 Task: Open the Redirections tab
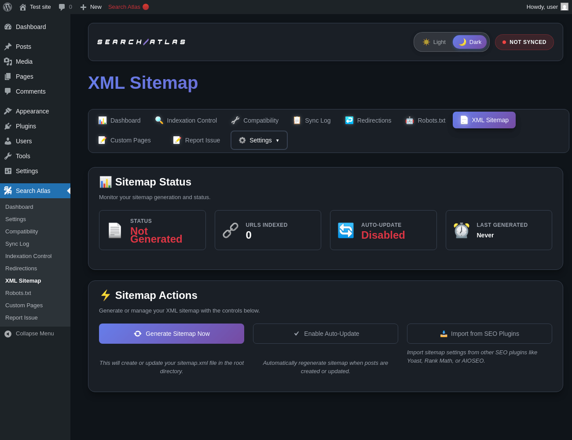[x=368, y=120]
